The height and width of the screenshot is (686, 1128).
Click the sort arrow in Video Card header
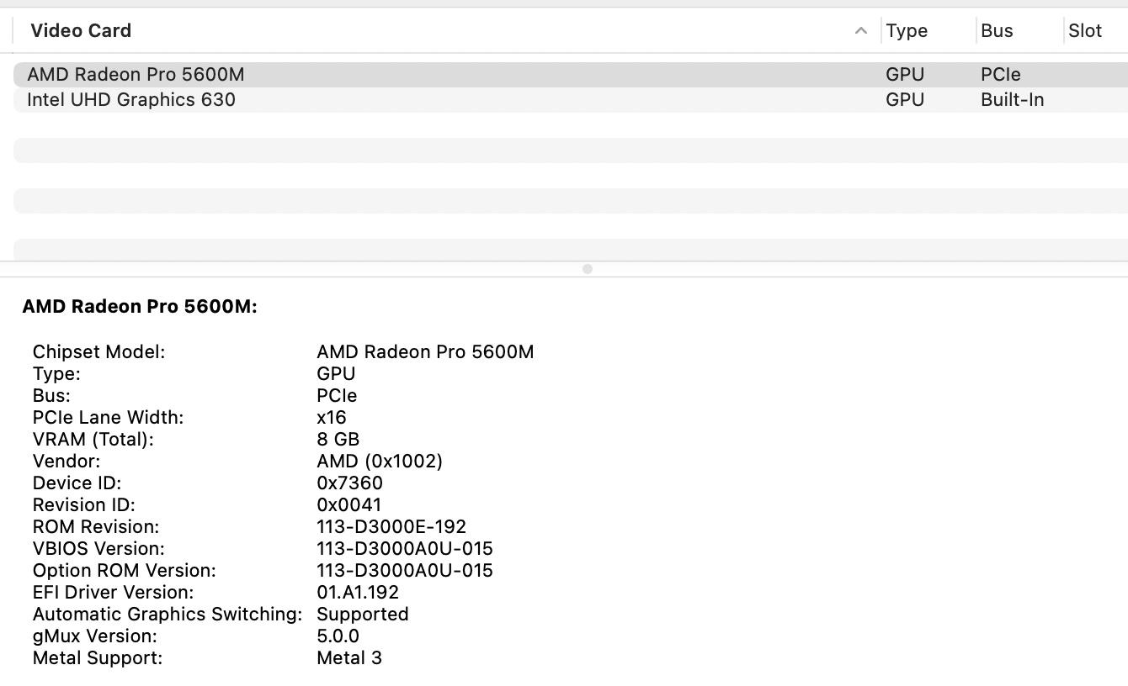click(x=860, y=31)
